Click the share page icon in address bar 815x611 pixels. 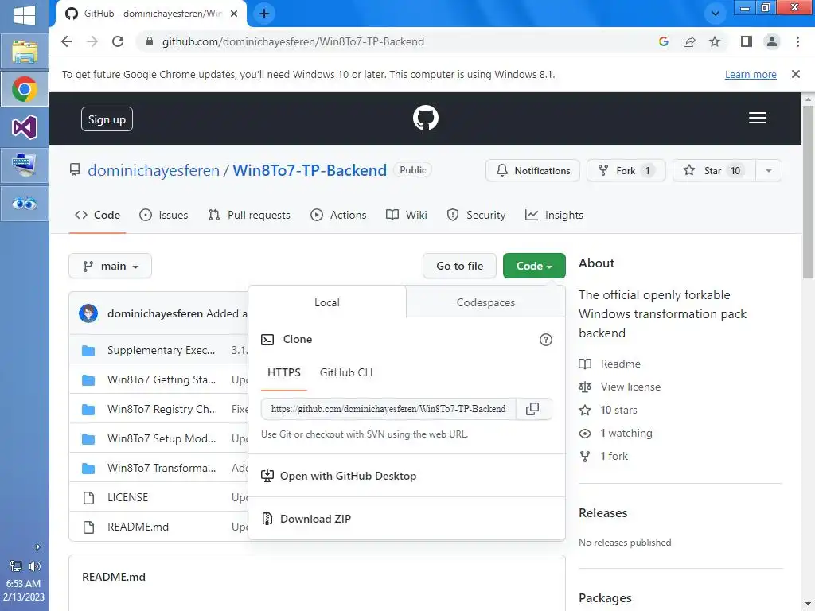689,41
